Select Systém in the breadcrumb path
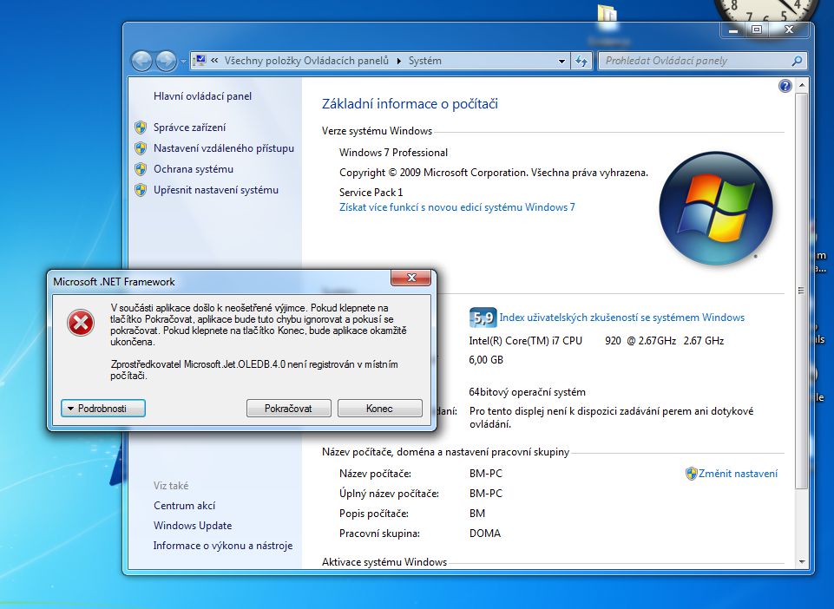 (424, 61)
